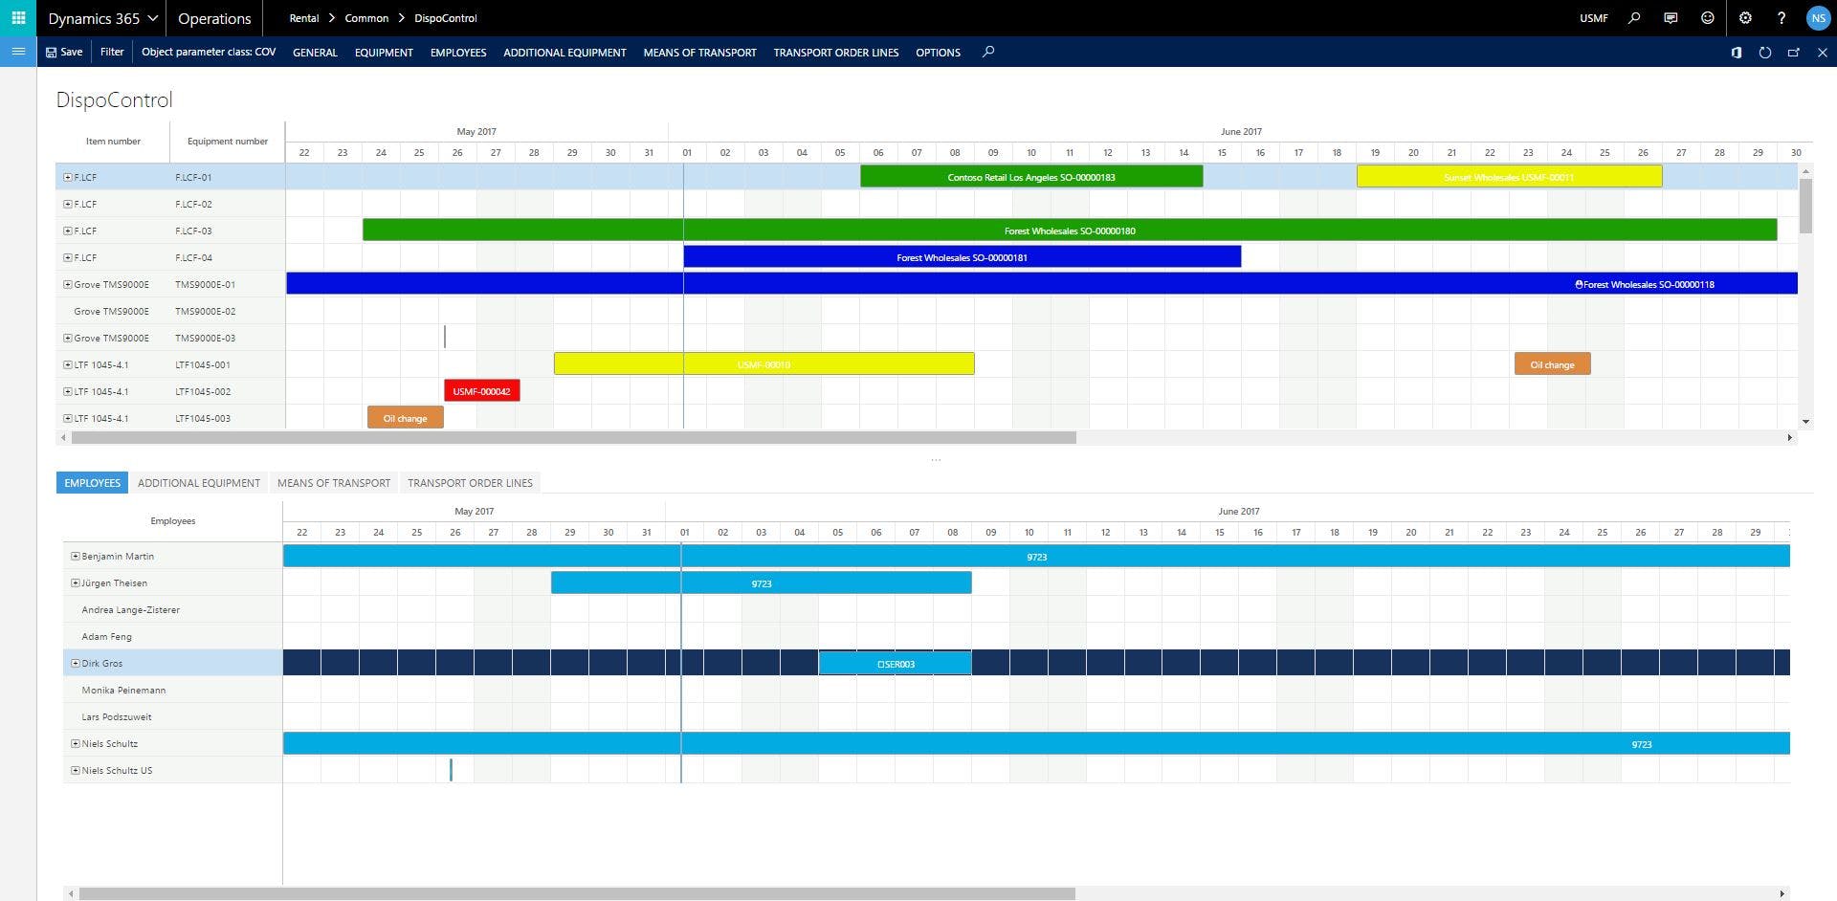Image resolution: width=1837 pixels, height=901 pixels.
Task: Switch to MEANS OF TRANSPORT lower tab
Action: [334, 483]
